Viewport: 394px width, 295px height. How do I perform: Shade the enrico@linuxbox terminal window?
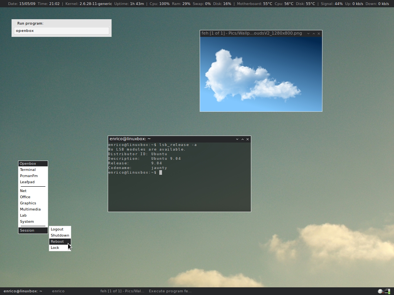[242, 139]
